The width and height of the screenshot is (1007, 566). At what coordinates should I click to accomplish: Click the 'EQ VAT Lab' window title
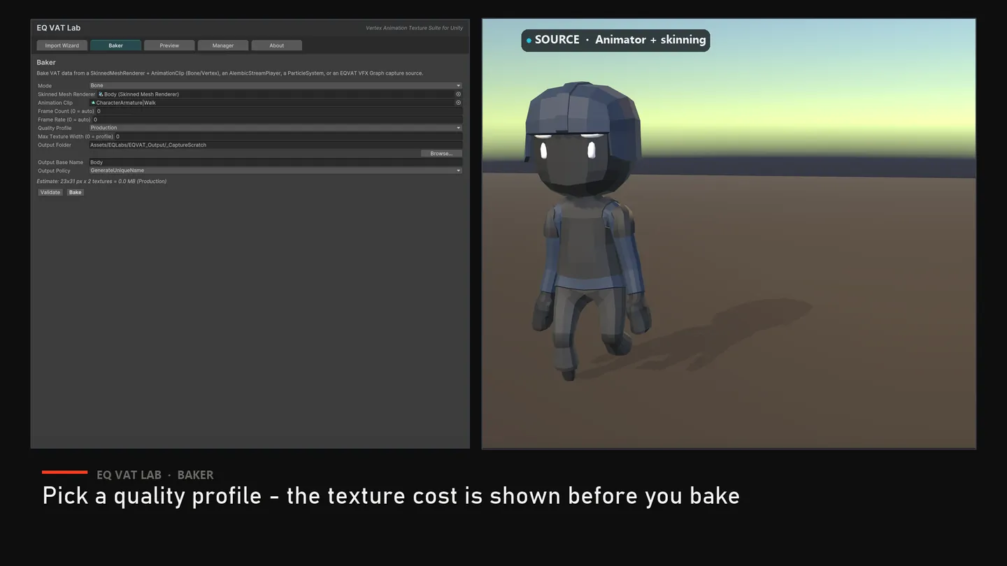(59, 28)
